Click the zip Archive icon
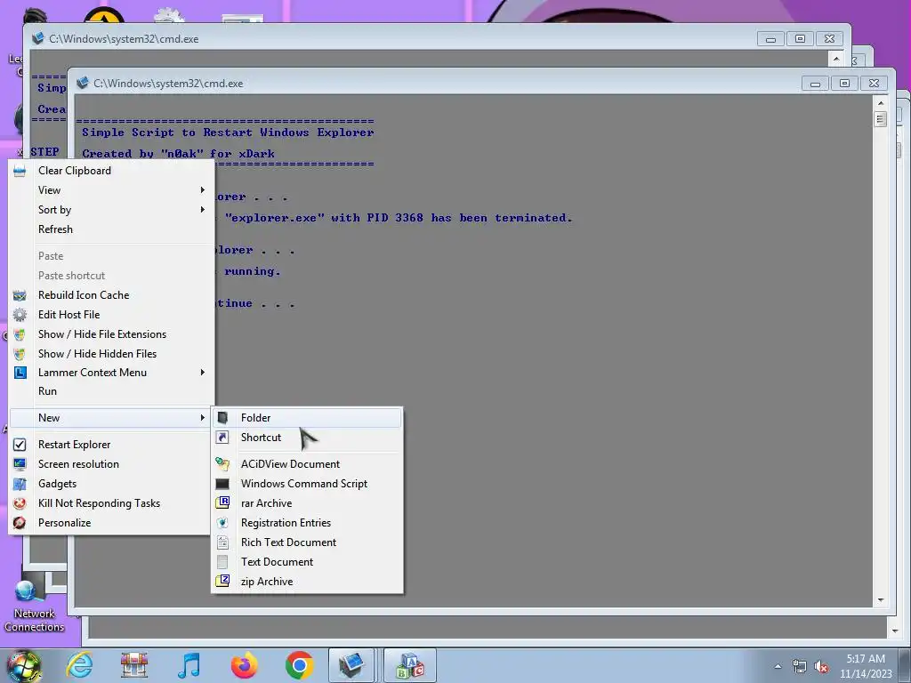 222,581
